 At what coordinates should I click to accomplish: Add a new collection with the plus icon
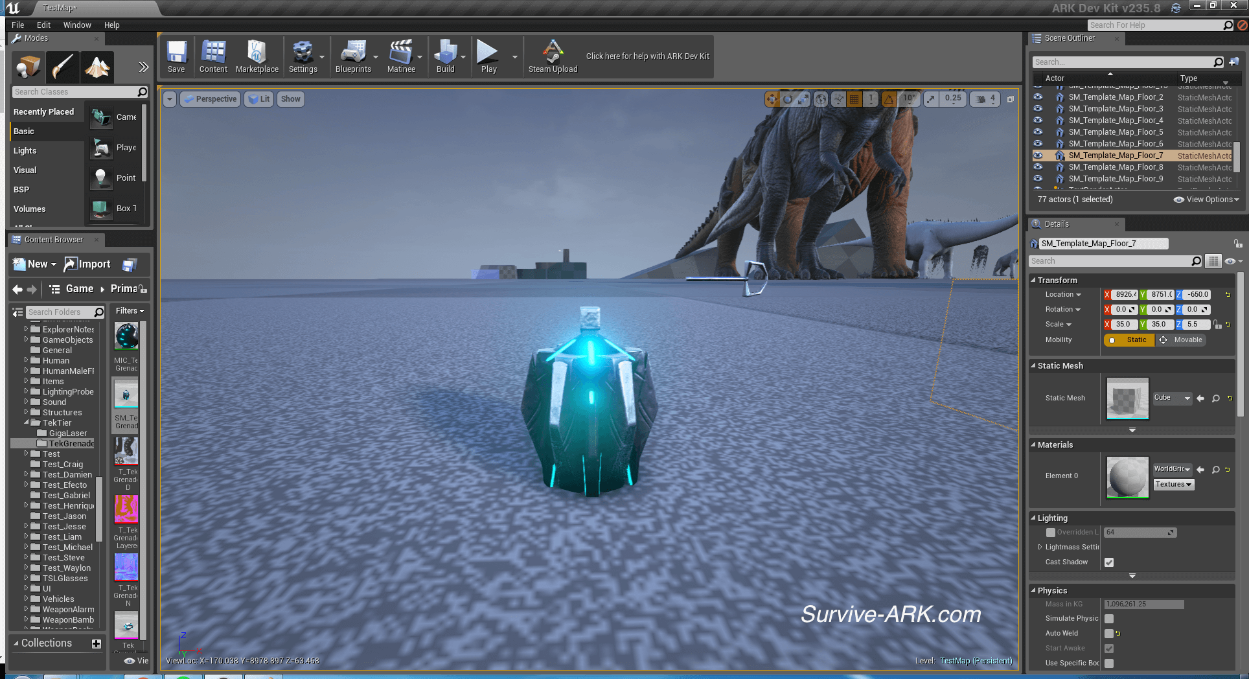pos(97,643)
